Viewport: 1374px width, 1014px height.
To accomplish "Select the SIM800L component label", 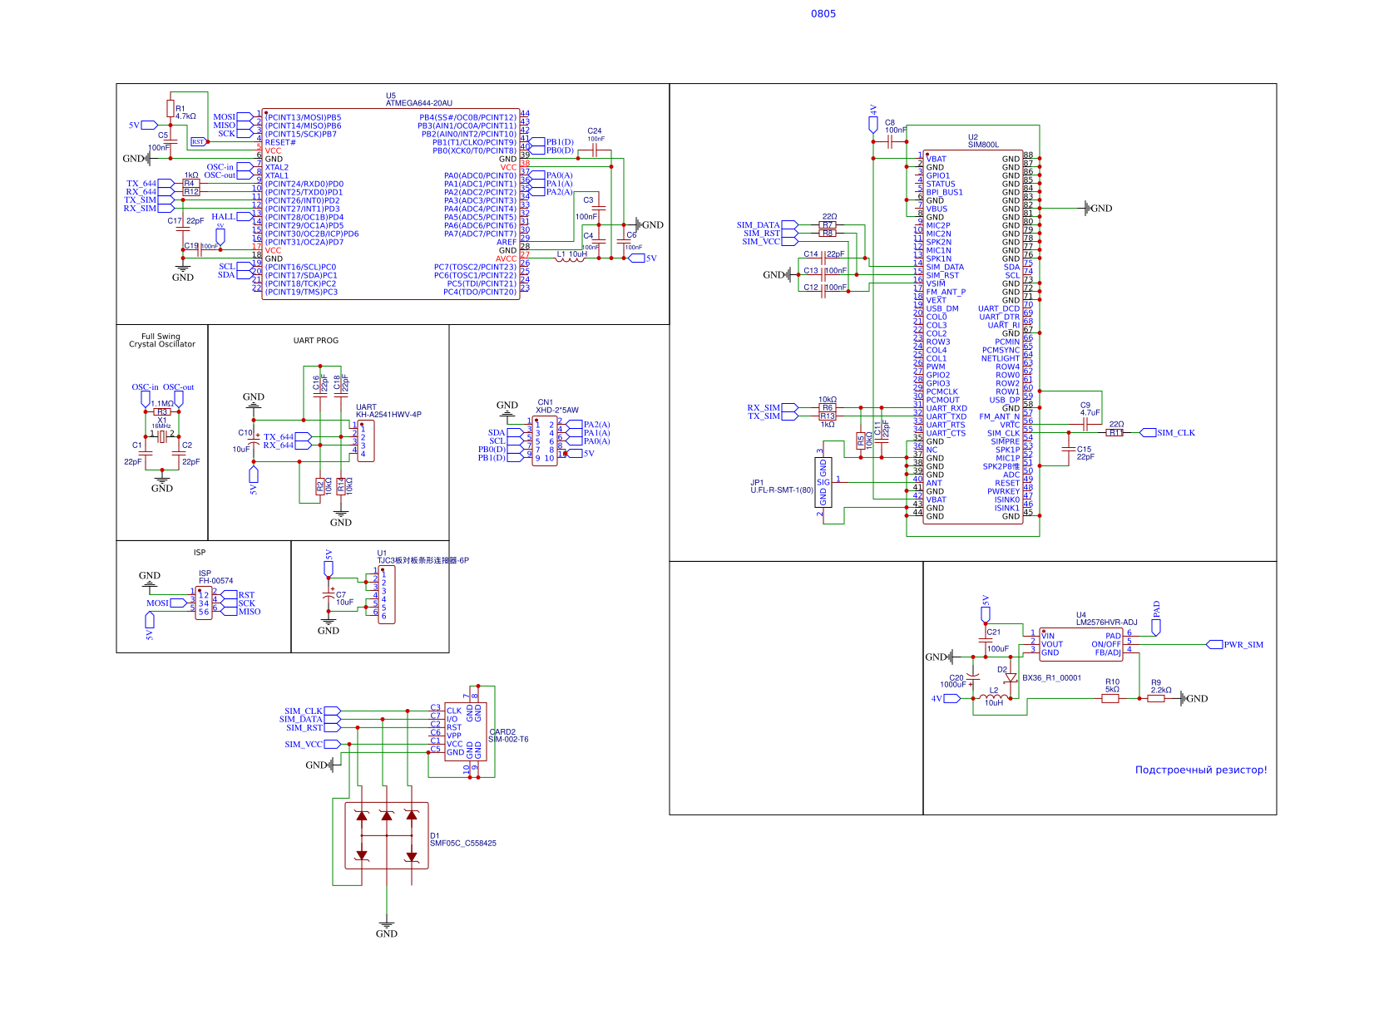I will click(x=983, y=145).
